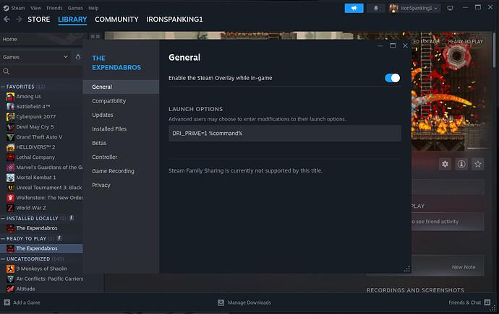The width and height of the screenshot is (499, 314).
Task: Collapse the Favorites category
Action: [3, 87]
